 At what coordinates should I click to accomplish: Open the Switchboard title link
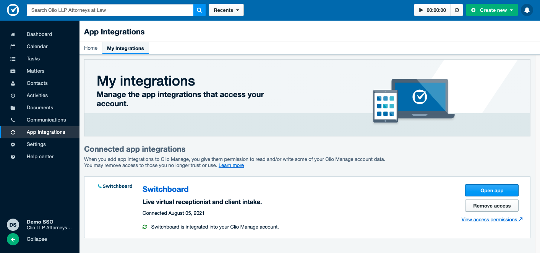[x=165, y=189]
